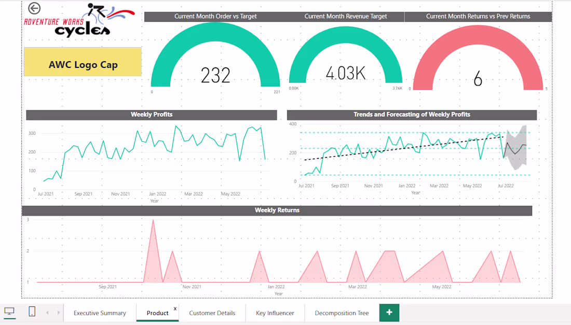Click May 2022 label on forecasting chart axis
Screen dimensions: 571x325
[472, 186]
